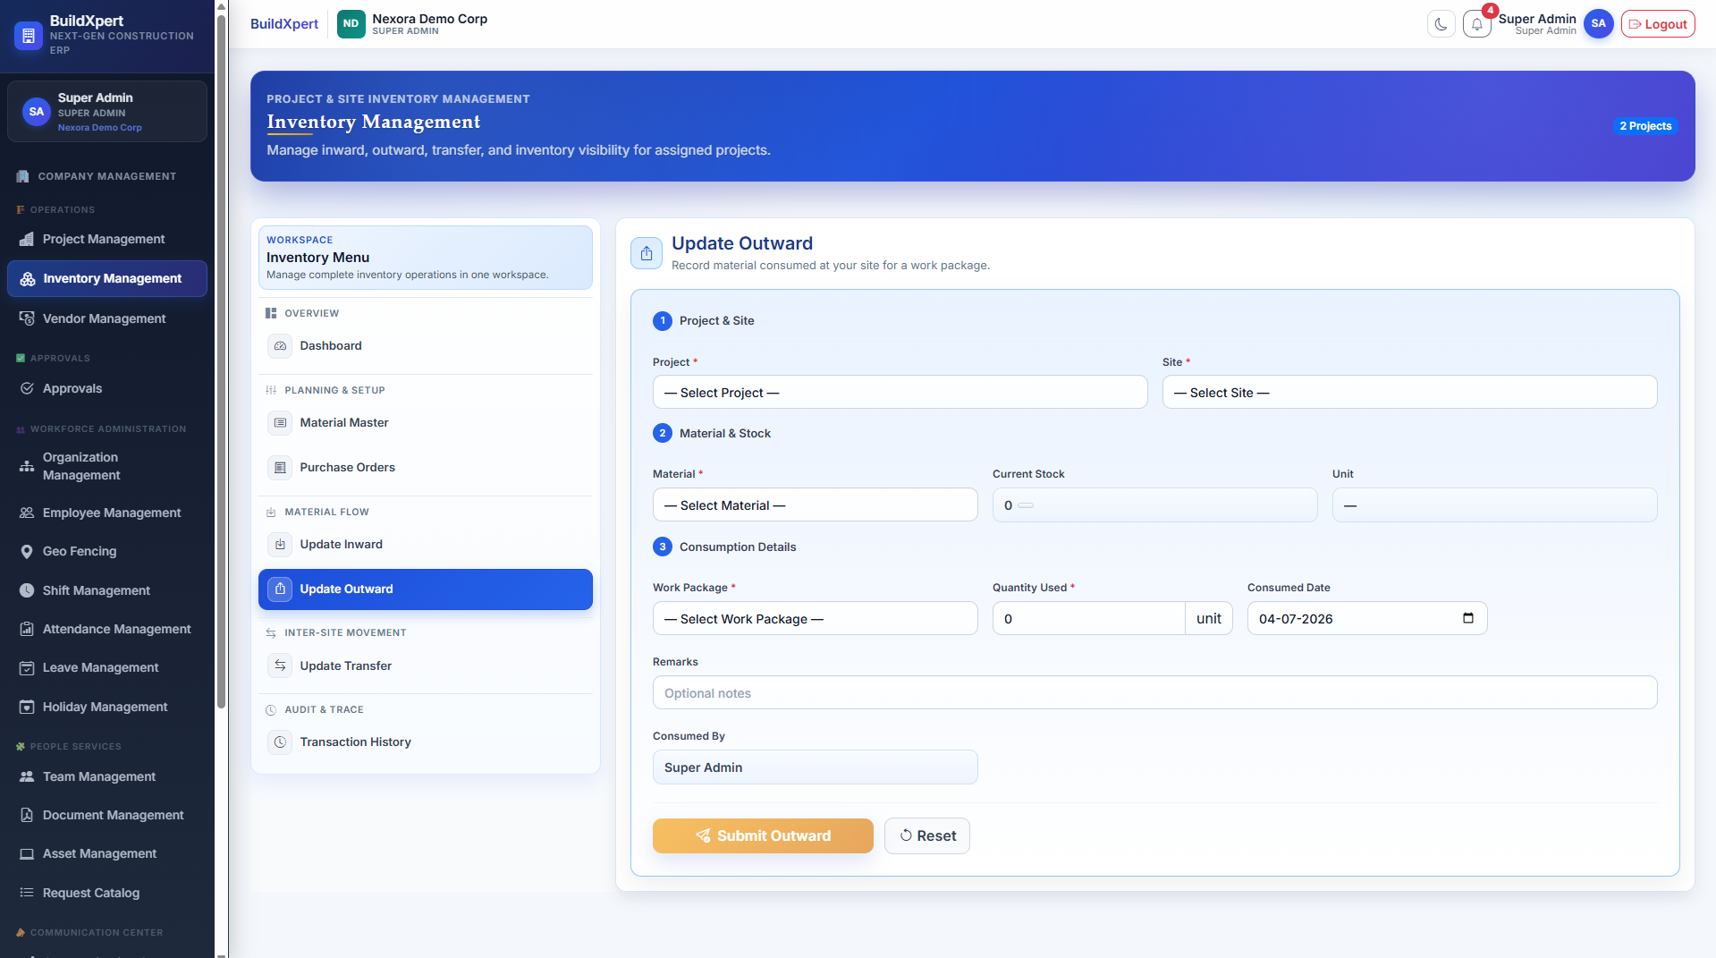This screenshot has height=958, width=1716.
Task: Go to Material Master label
Action: (344, 423)
